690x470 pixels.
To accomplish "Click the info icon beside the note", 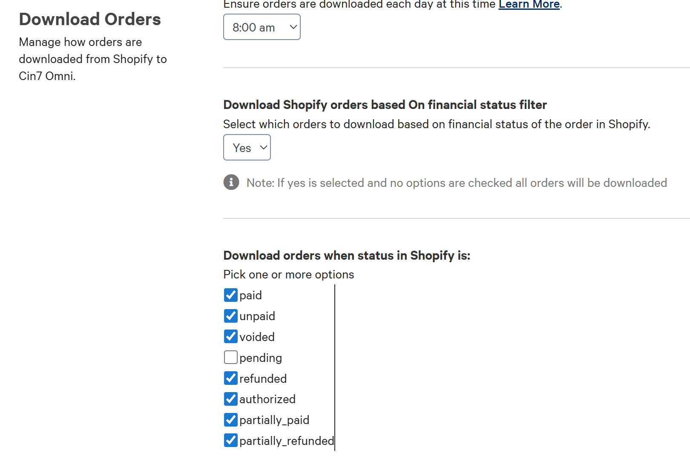I will click(231, 182).
